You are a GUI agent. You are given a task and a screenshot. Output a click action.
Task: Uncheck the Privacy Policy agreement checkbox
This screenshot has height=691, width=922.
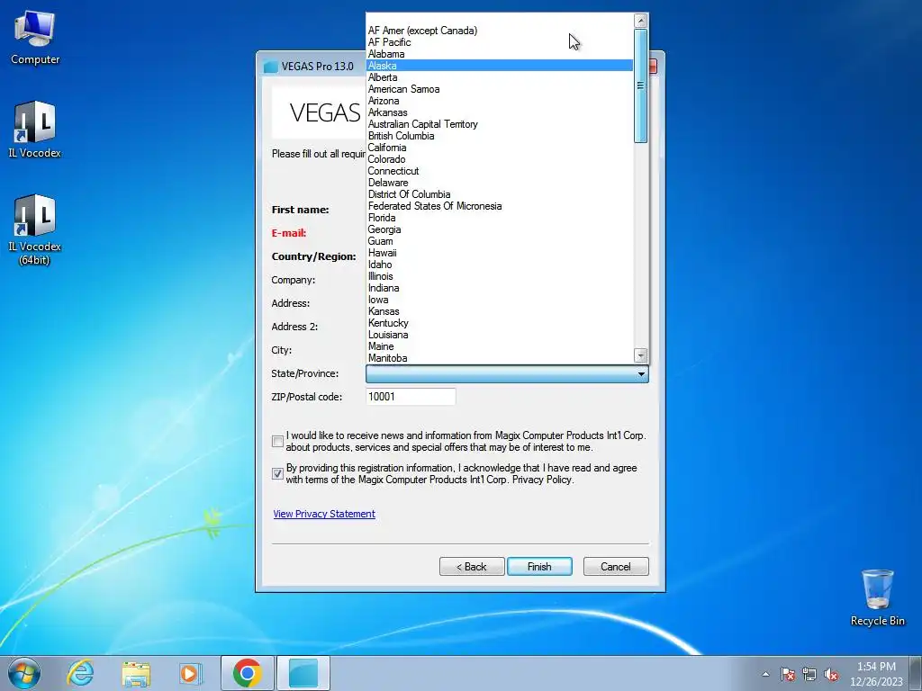coord(278,473)
